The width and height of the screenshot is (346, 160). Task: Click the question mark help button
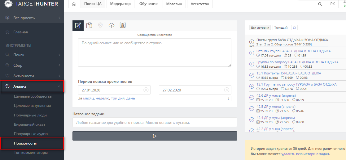(229, 99)
